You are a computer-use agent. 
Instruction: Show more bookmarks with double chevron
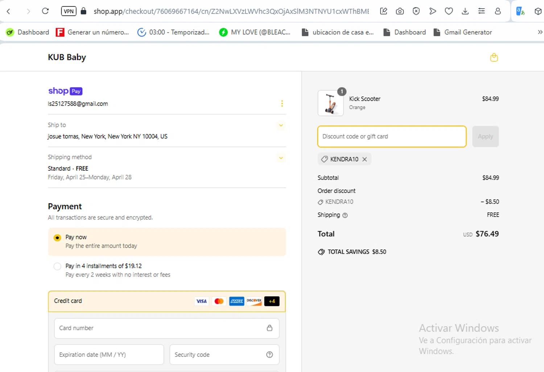540,32
